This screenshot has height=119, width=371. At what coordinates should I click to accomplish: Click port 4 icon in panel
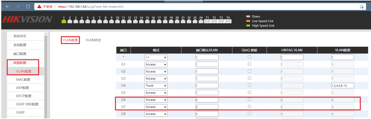click(x=82, y=21)
